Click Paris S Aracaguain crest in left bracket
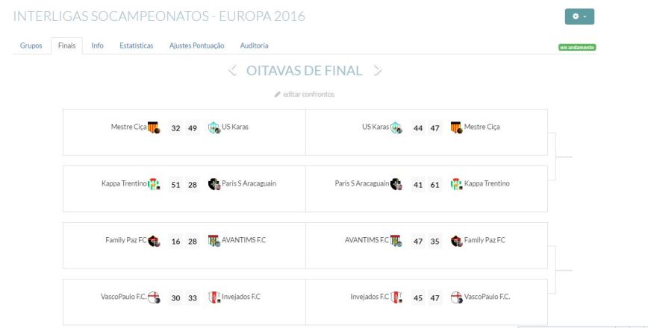The height and width of the screenshot is (328, 648). tap(214, 184)
